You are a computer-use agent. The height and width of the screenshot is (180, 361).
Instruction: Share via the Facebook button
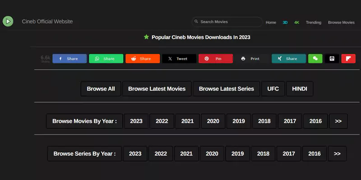click(x=69, y=58)
